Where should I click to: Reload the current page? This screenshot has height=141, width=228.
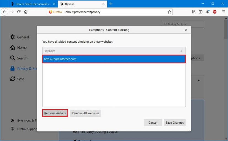[x=19, y=12]
